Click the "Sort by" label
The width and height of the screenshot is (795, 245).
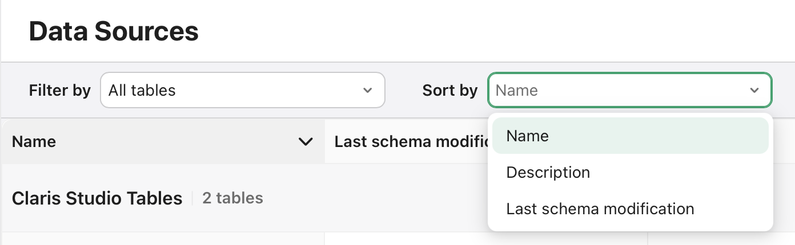tap(449, 90)
